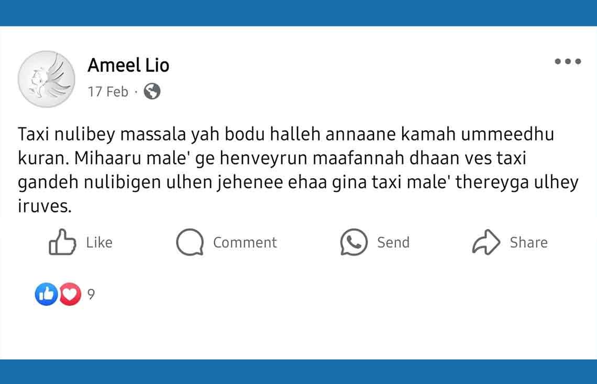Click the WhatsApp Send icon
This screenshot has height=384, width=597.
[353, 242]
